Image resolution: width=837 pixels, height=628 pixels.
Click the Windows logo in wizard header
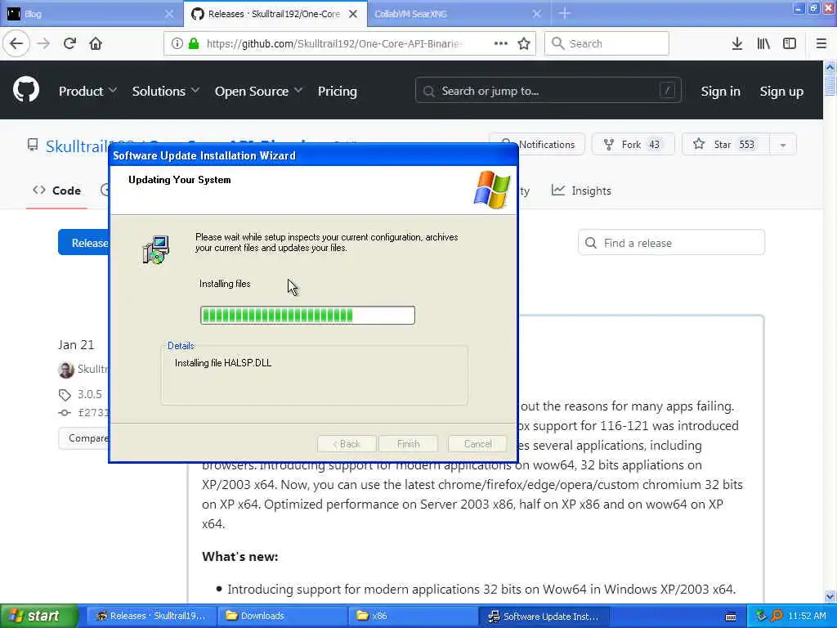click(x=491, y=190)
